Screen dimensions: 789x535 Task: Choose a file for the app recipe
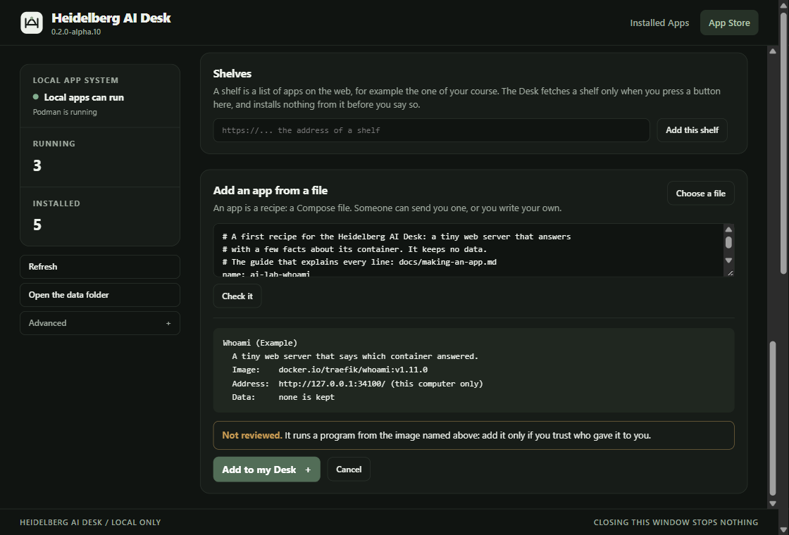click(x=700, y=193)
